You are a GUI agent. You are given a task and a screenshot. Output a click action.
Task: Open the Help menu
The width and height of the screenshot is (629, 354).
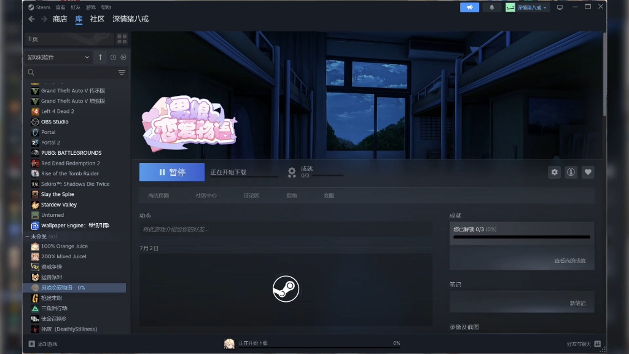tap(106, 7)
